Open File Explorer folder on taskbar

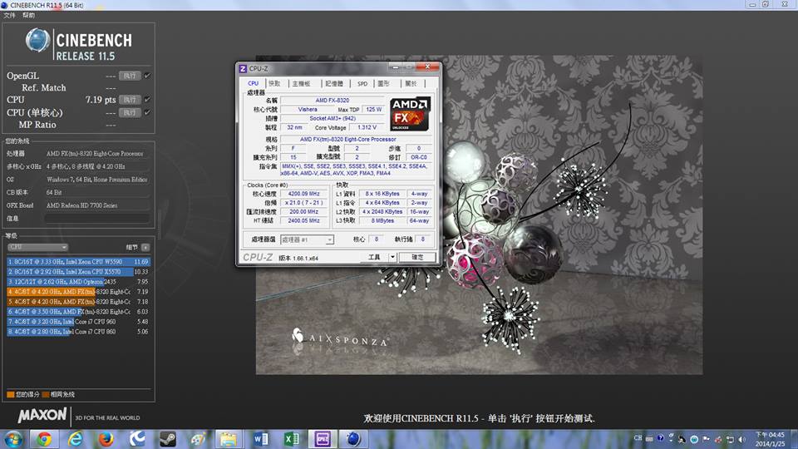click(x=229, y=439)
